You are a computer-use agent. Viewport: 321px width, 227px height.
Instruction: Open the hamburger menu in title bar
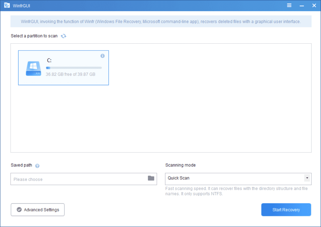pyautogui.click(x=289, y=6)
